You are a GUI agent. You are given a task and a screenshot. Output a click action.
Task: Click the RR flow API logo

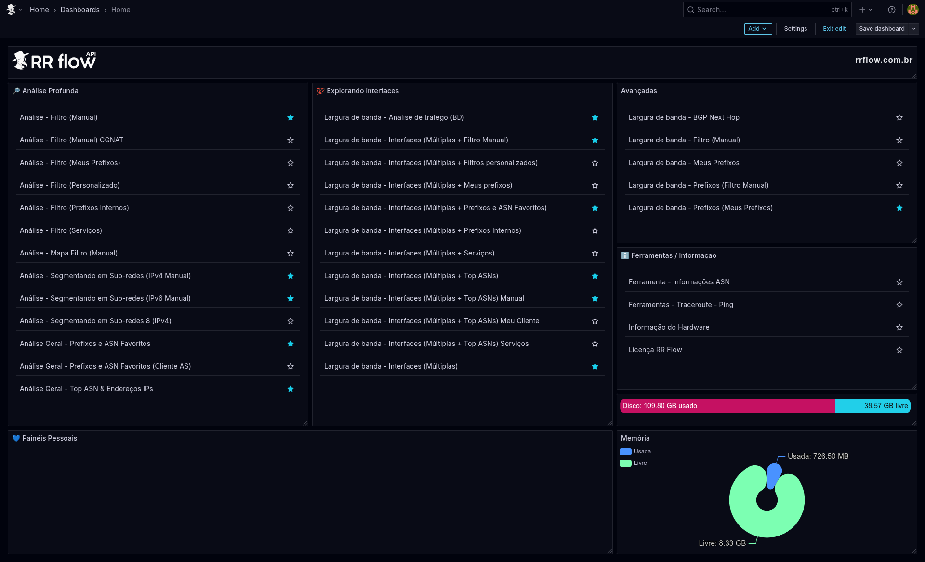tap(54, 61)
